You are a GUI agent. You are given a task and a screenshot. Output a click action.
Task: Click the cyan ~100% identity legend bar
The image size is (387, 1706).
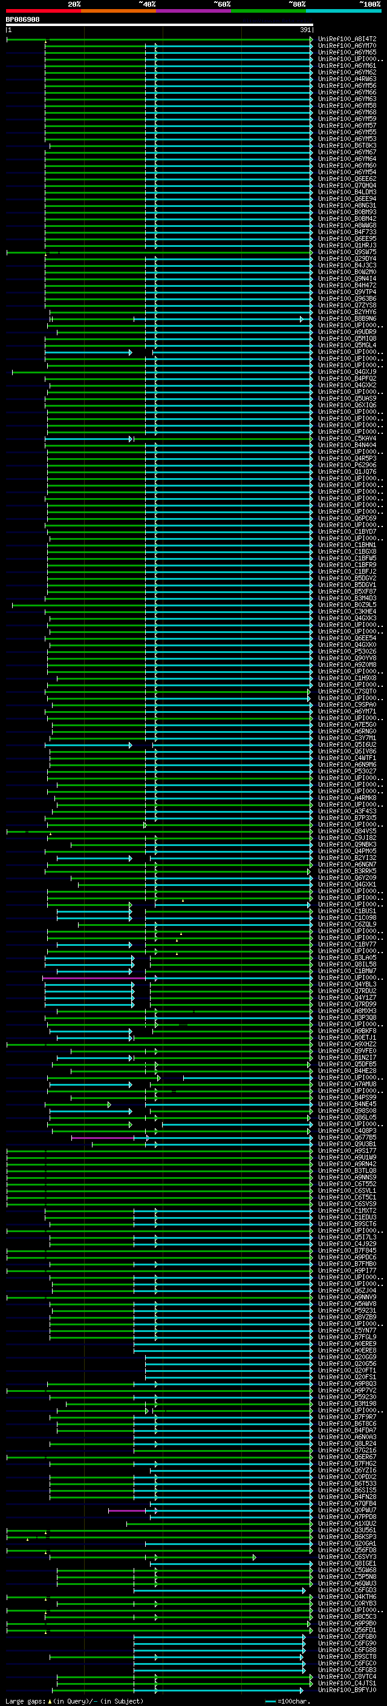[x=344, y=11]
